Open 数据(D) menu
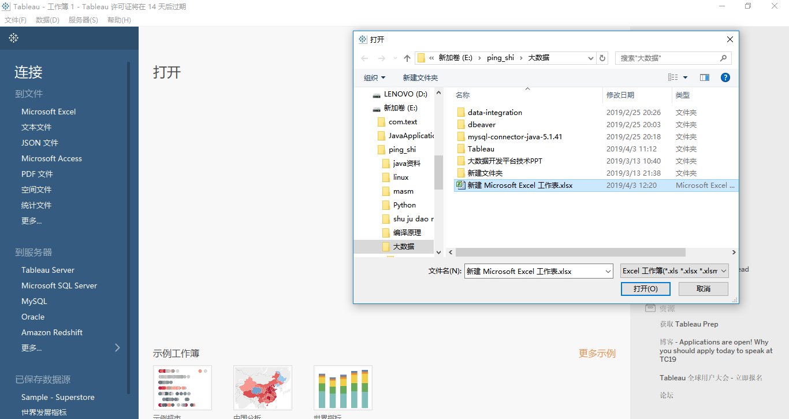Image resolution: width=789 pixels, height=419 pixels. [47, 20]
